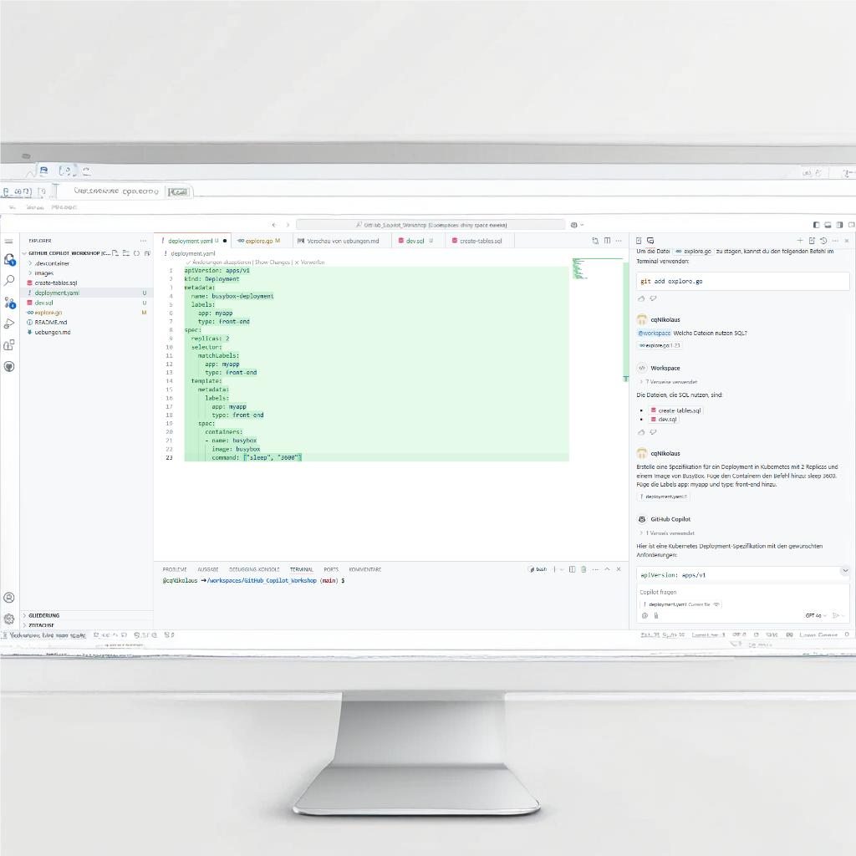
Task: Click the 'Copilot fragen' chat input
Action: point(742,593)
